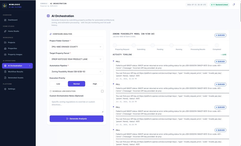The image size is (241, 146).
Task: Click the Zoning Feasibility Model job title
Action: pos(134,34)
